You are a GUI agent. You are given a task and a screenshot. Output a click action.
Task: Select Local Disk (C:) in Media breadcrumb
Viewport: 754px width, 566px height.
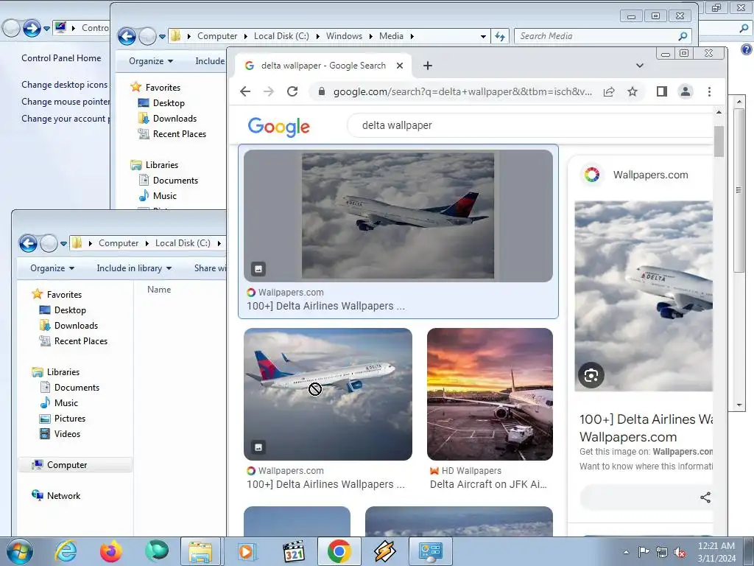(281, 36)
